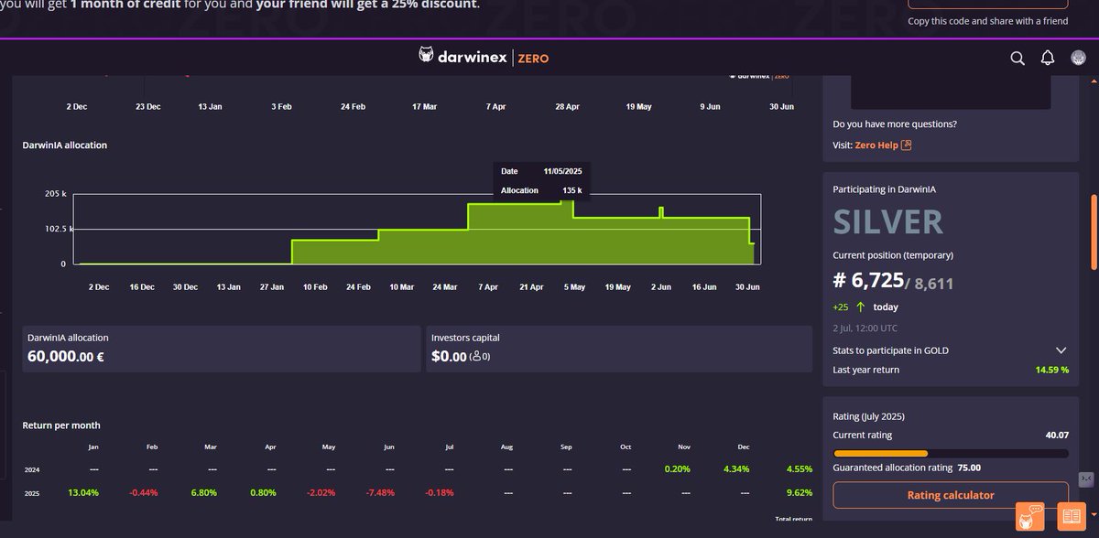Image resolution: width=1099 pixels, height=538 pixels.
Task: Click the # 6,725 position number
Action: (868, 282)
